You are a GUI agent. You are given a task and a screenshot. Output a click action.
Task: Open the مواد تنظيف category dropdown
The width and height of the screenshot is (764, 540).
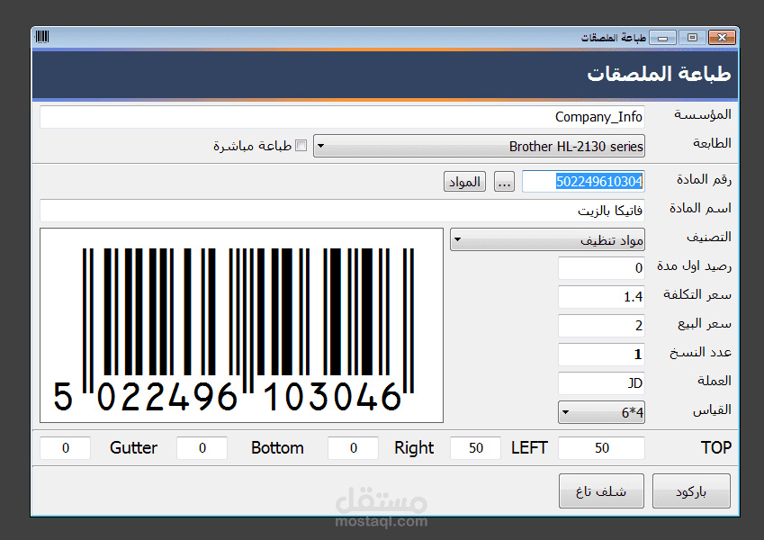tap(547, 239)
